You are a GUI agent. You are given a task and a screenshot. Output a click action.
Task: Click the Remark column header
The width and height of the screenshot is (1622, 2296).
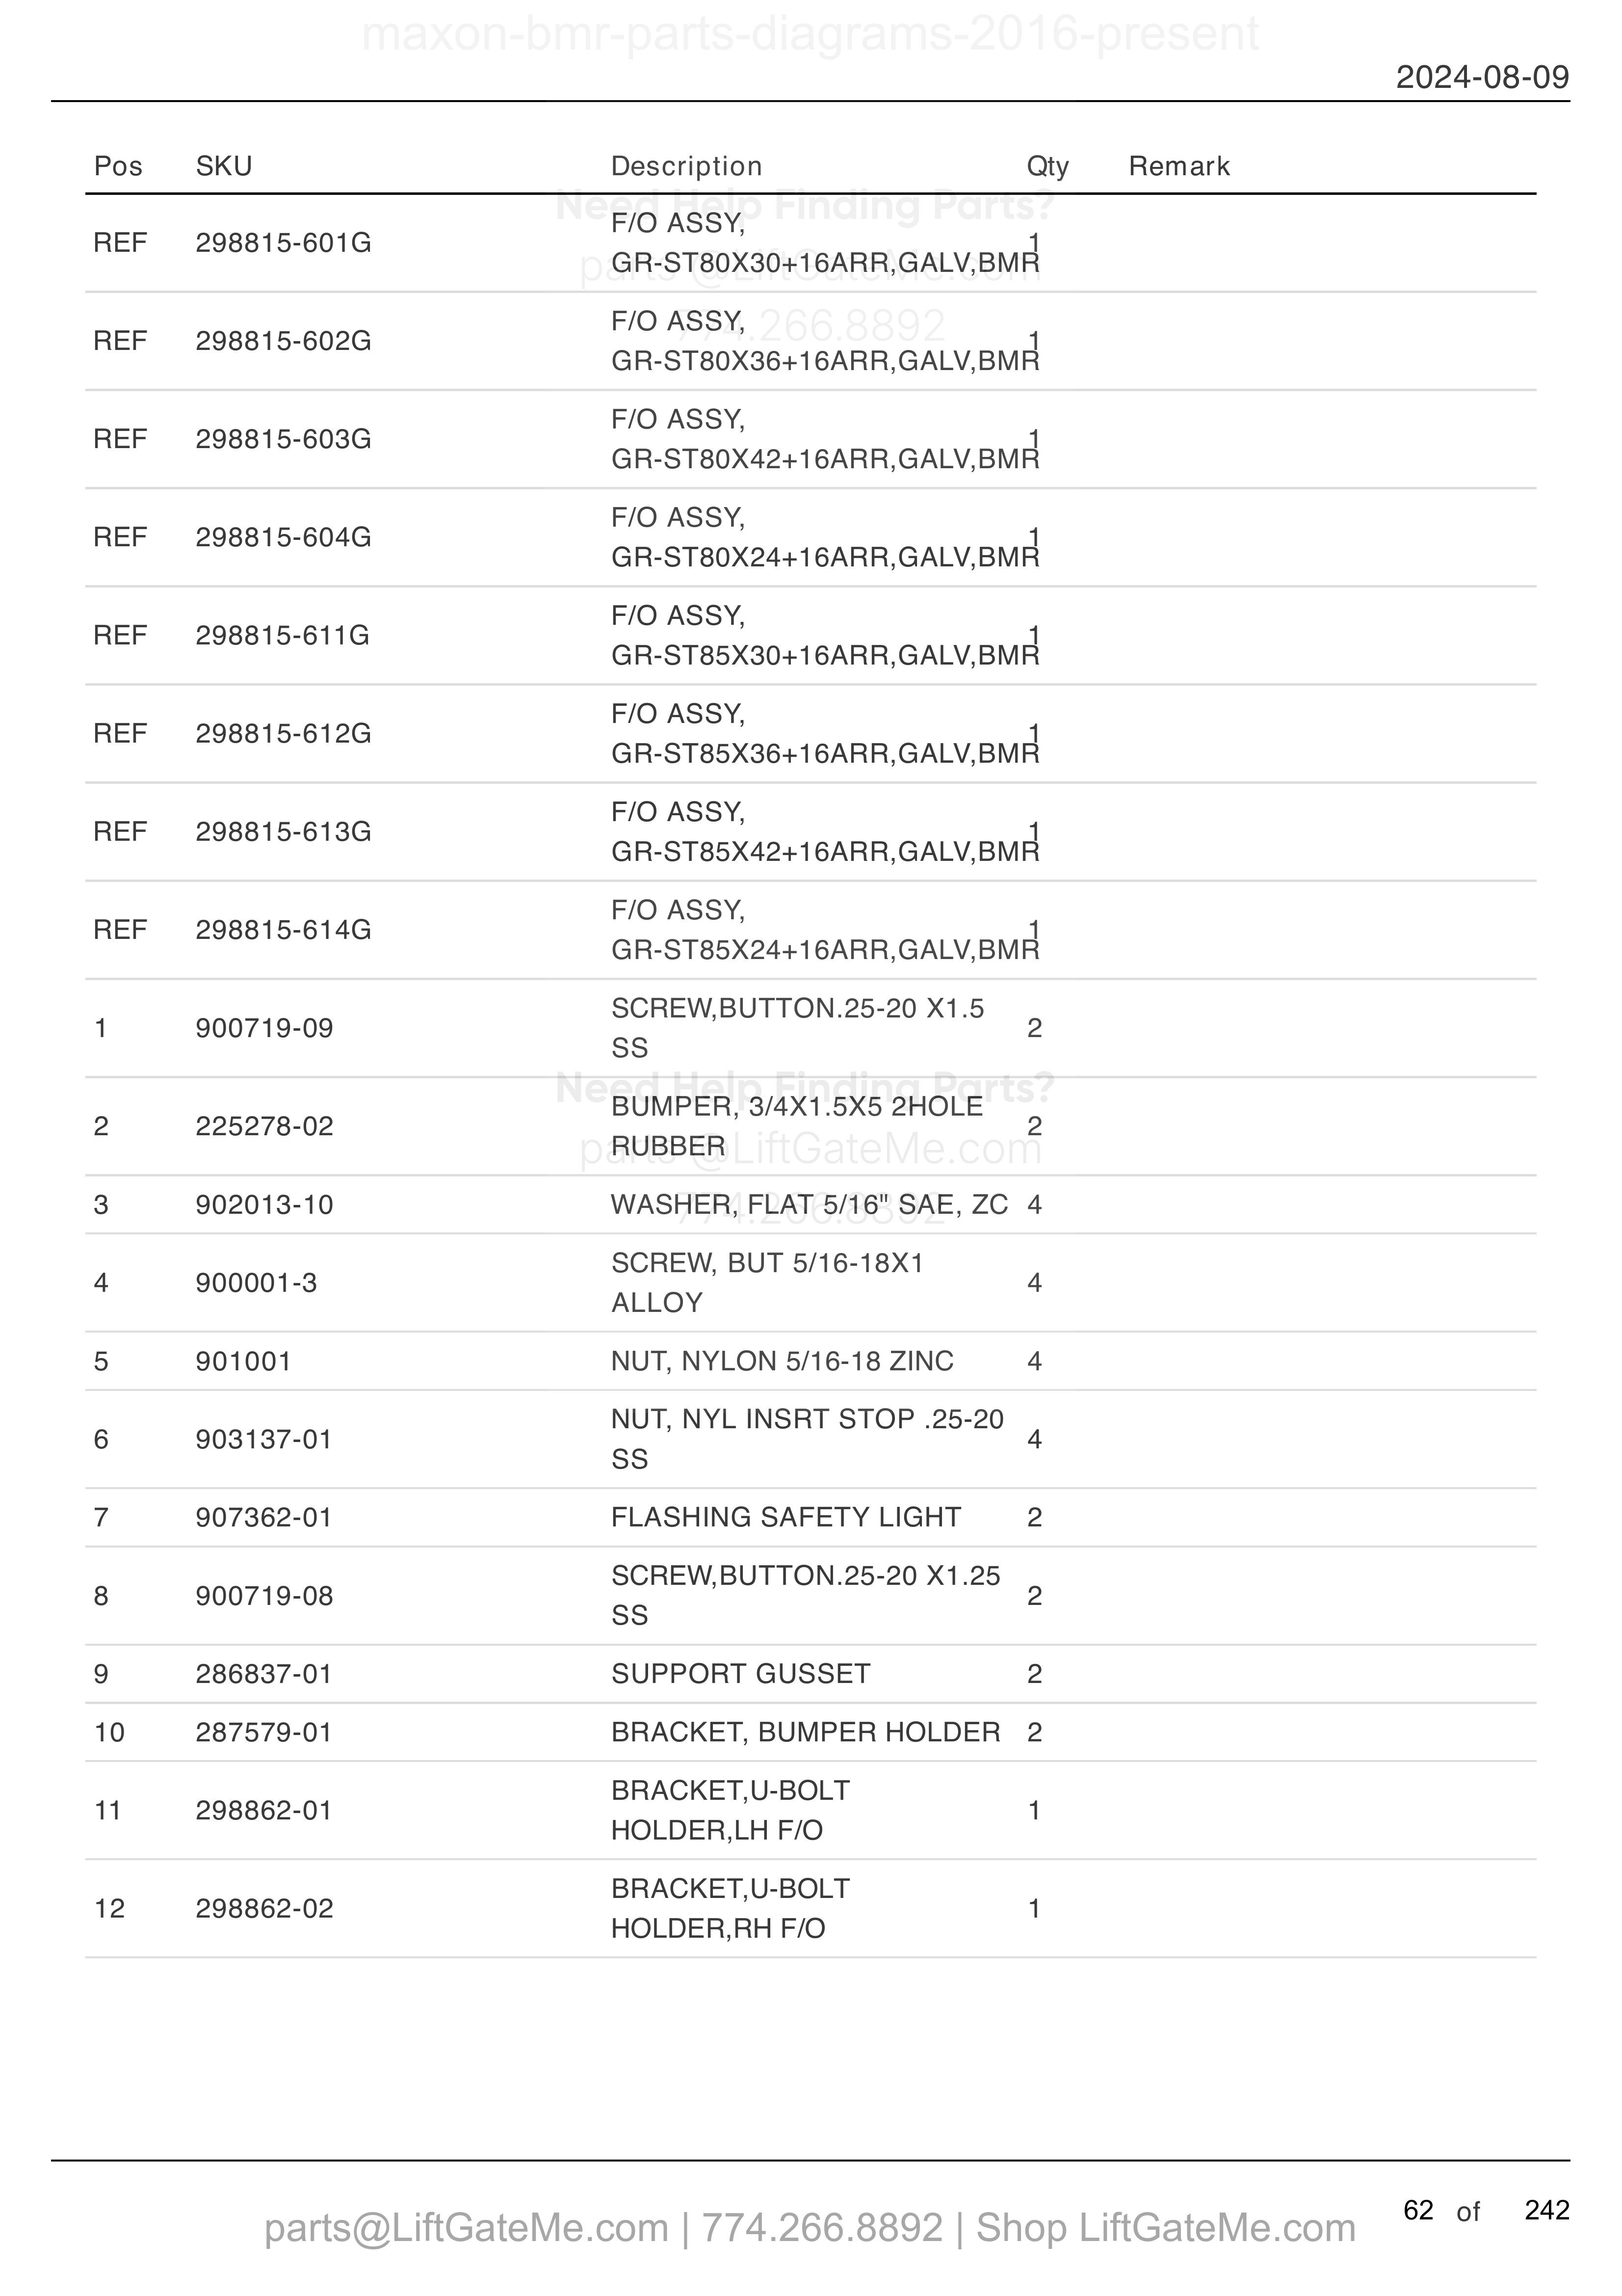(x=1179, y=166)
